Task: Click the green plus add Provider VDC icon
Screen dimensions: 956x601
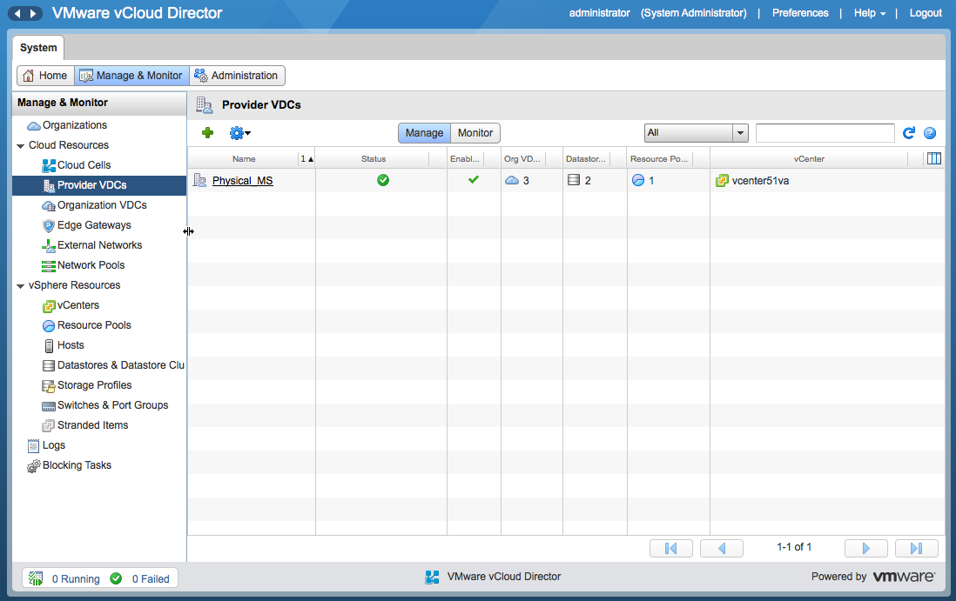Action: click(207, 133)
